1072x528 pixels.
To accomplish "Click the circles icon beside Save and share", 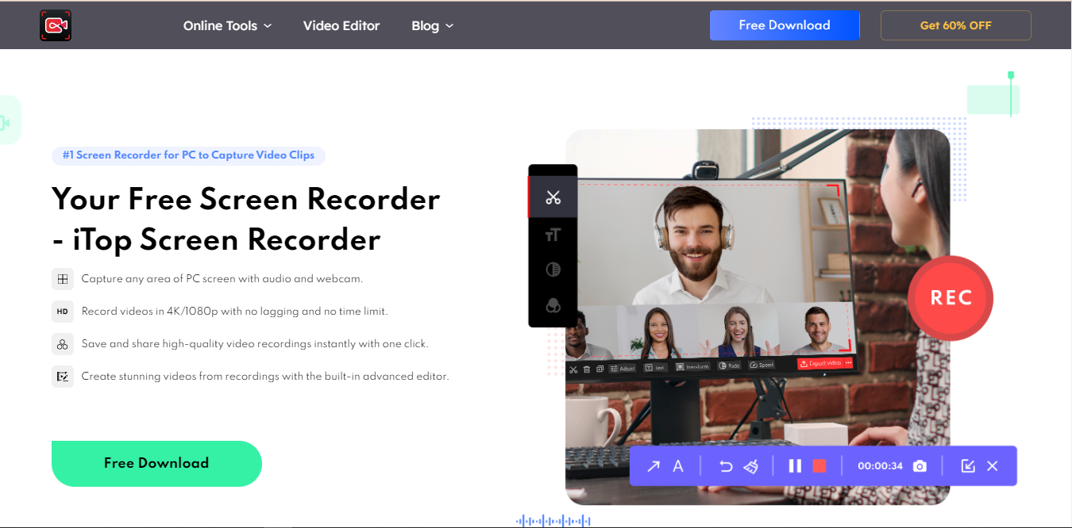I will [62, 344].
